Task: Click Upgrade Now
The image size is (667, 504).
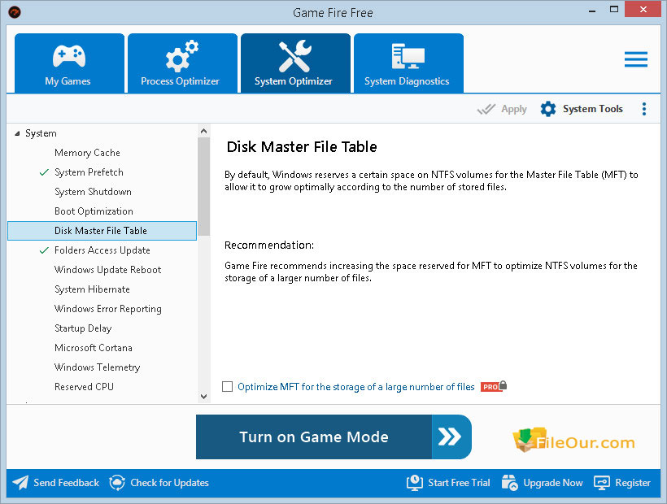Action: [x=543, y=483]
